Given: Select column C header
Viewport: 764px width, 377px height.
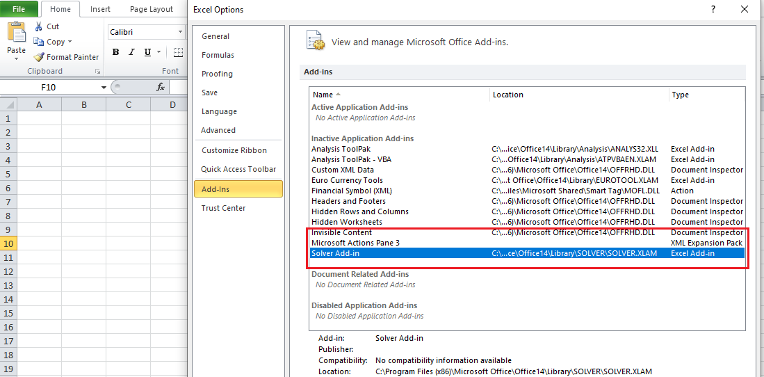Looking at the screenshot, I should tap(128, 104).
